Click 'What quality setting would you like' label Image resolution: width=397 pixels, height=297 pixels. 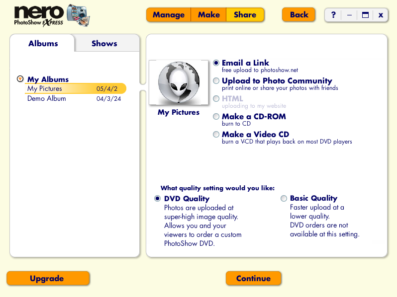pos(217,188)
